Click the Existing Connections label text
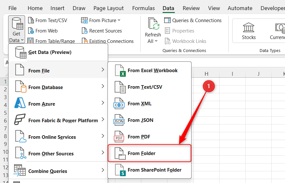 tap(111, 41)
